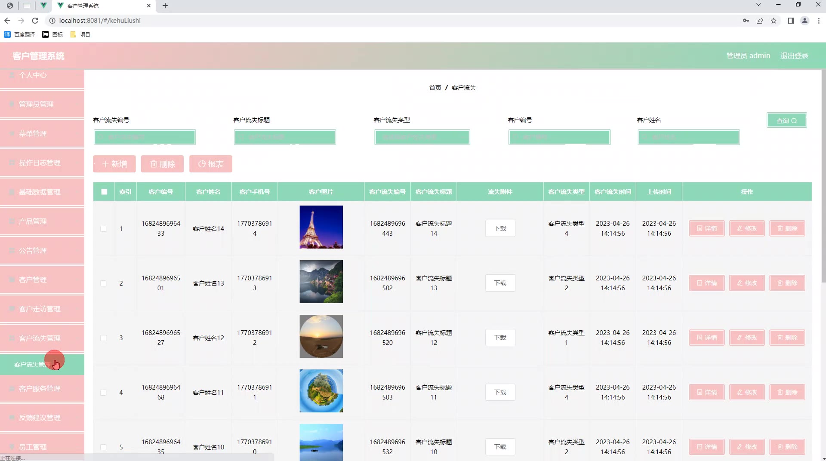Open the sunset photo for 客户姓名12

pos(321,336)
